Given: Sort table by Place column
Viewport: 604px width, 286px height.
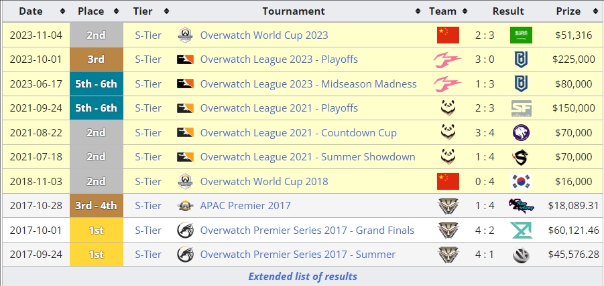Looking at the screenshot, I should click(x=117, y=11).
